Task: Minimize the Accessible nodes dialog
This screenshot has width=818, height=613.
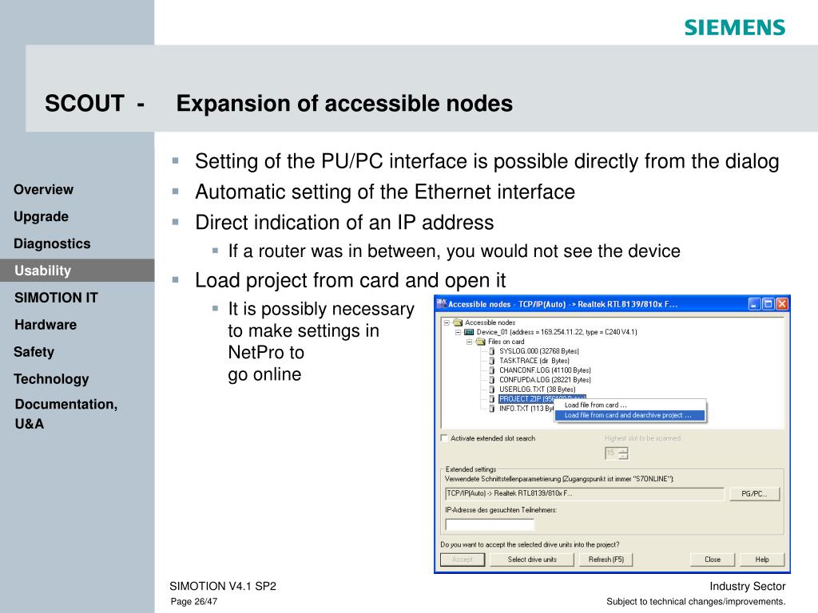Action: click(x=754, y=304)
